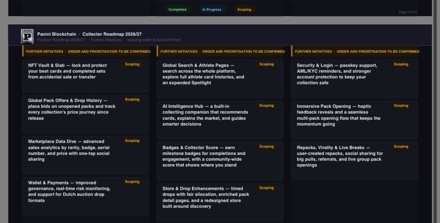Open the Badges & Collector Score card

(220, 161)
